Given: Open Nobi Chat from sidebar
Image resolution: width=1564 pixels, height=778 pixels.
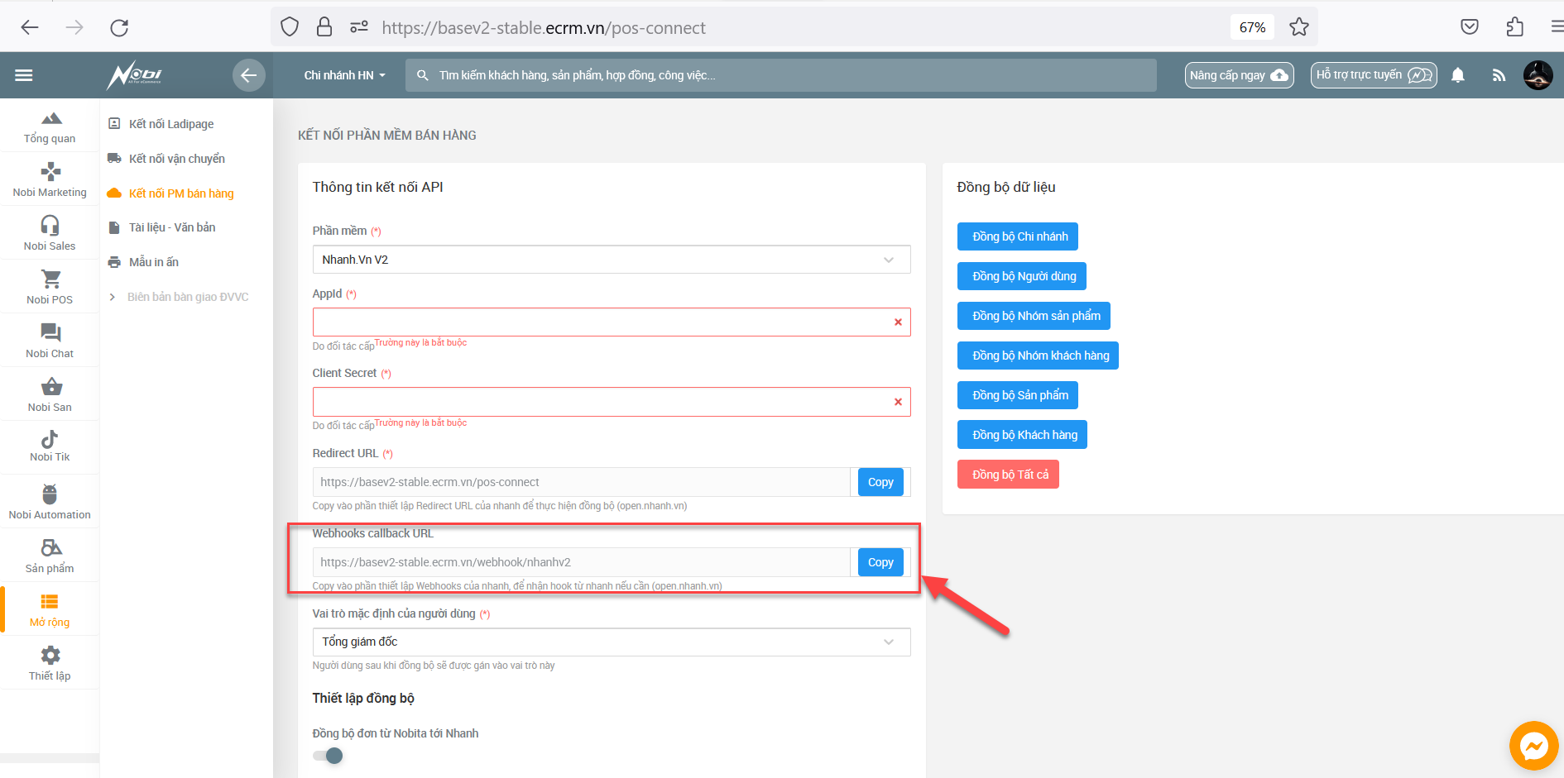Looking at the screenshot, I should click(50, 341).
